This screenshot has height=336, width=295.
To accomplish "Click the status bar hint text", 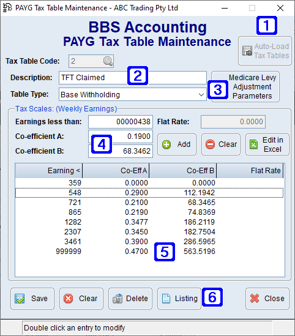I will 74,328.
